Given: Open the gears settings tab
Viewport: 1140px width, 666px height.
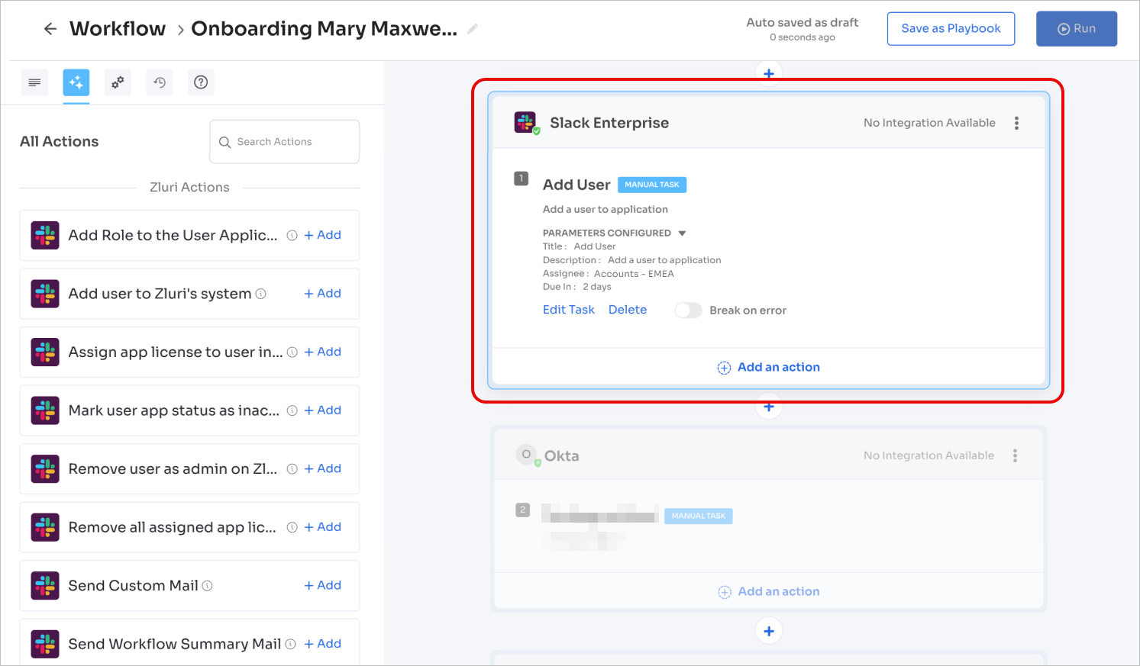Looking at the screenshot, I should tap(118, 82).
